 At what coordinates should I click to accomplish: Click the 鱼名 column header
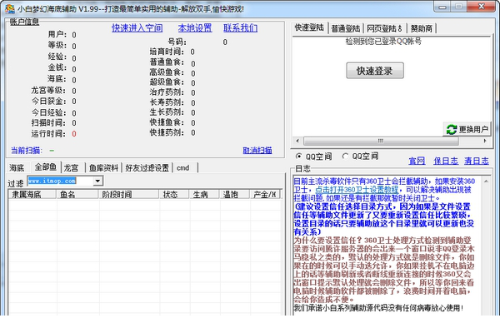[x=77, y=194]
